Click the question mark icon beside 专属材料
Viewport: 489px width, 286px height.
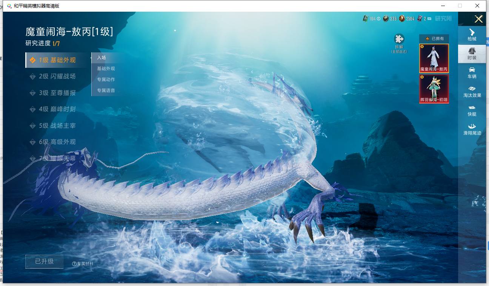tap(74, 264)
